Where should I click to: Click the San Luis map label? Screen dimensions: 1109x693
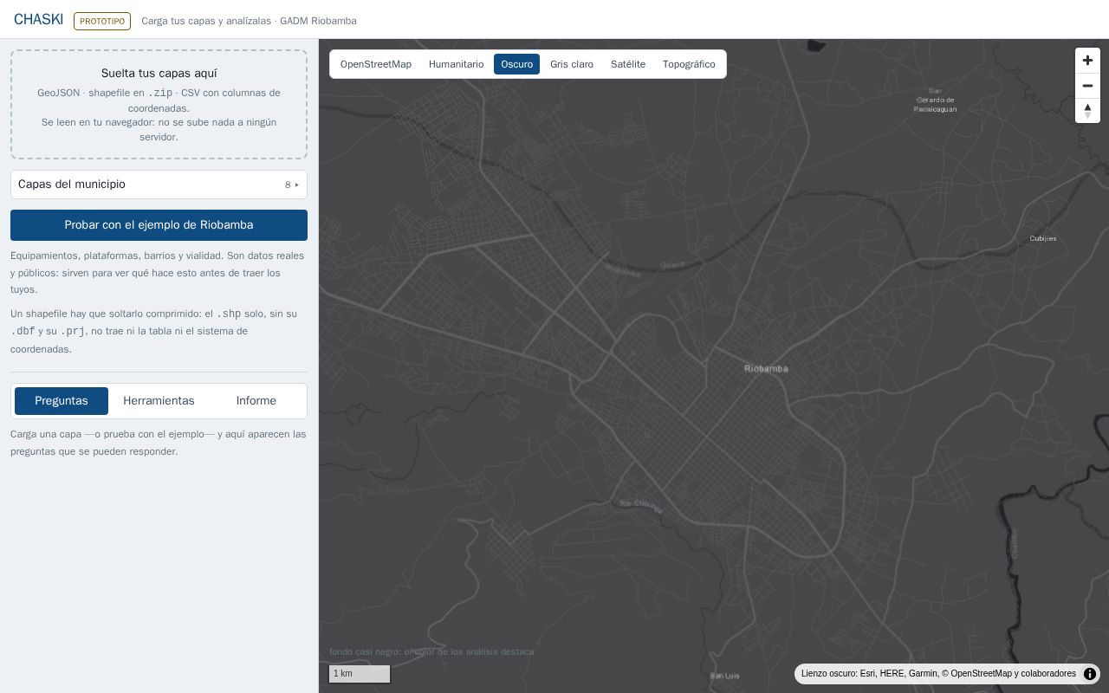click(x=725, y=676)
